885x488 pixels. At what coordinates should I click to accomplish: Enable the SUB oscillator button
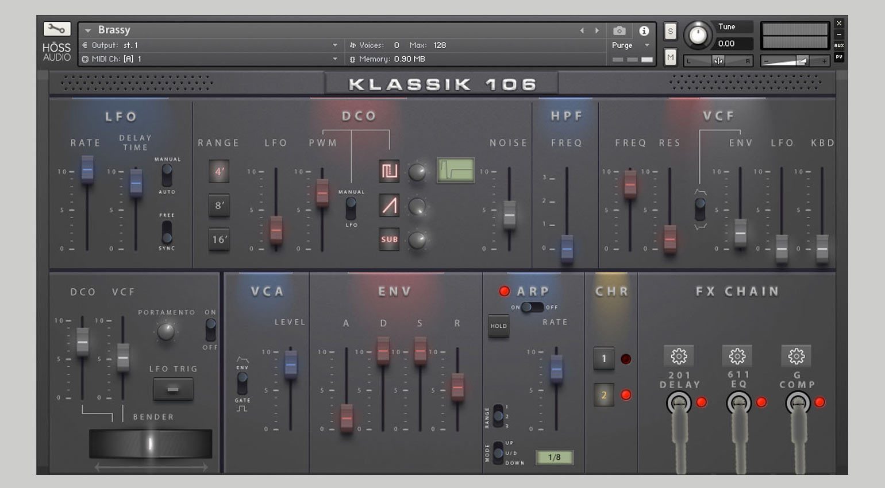pos(389,239)
